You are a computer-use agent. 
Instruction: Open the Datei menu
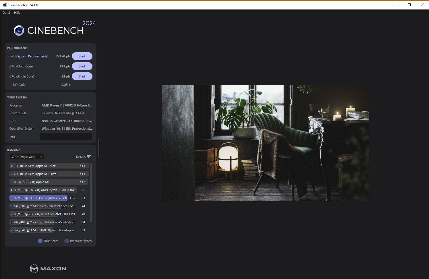pos(6,13)
